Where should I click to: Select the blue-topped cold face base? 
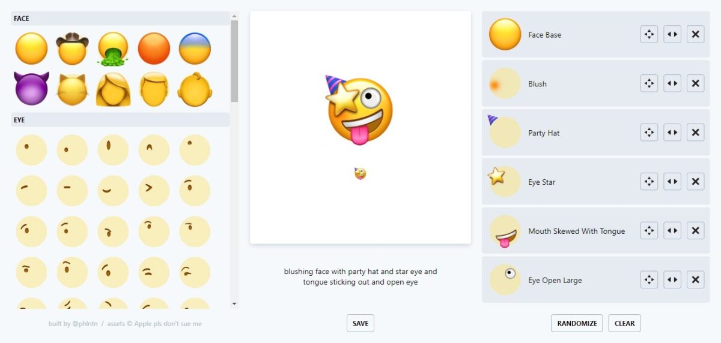pyautogui.click(x=195, y=49)
